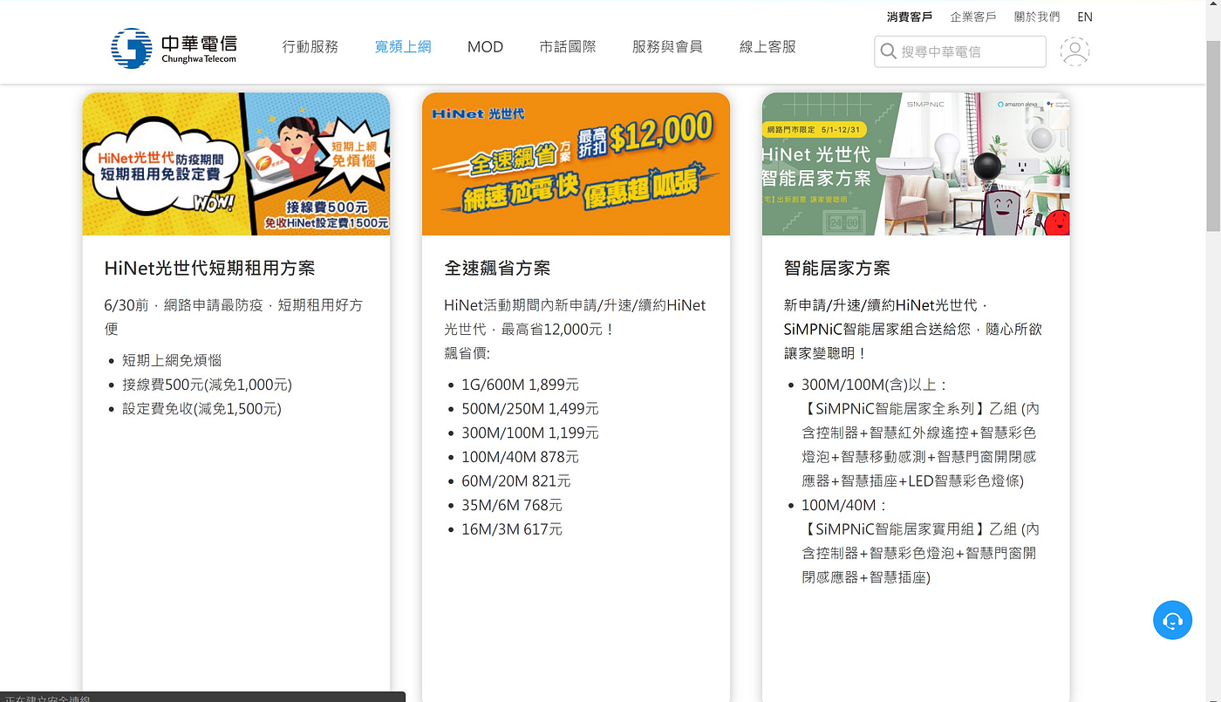Open the 智能居家方案 card title
Viewport: 1221px width, 702px height.
(x=837, y=268)
